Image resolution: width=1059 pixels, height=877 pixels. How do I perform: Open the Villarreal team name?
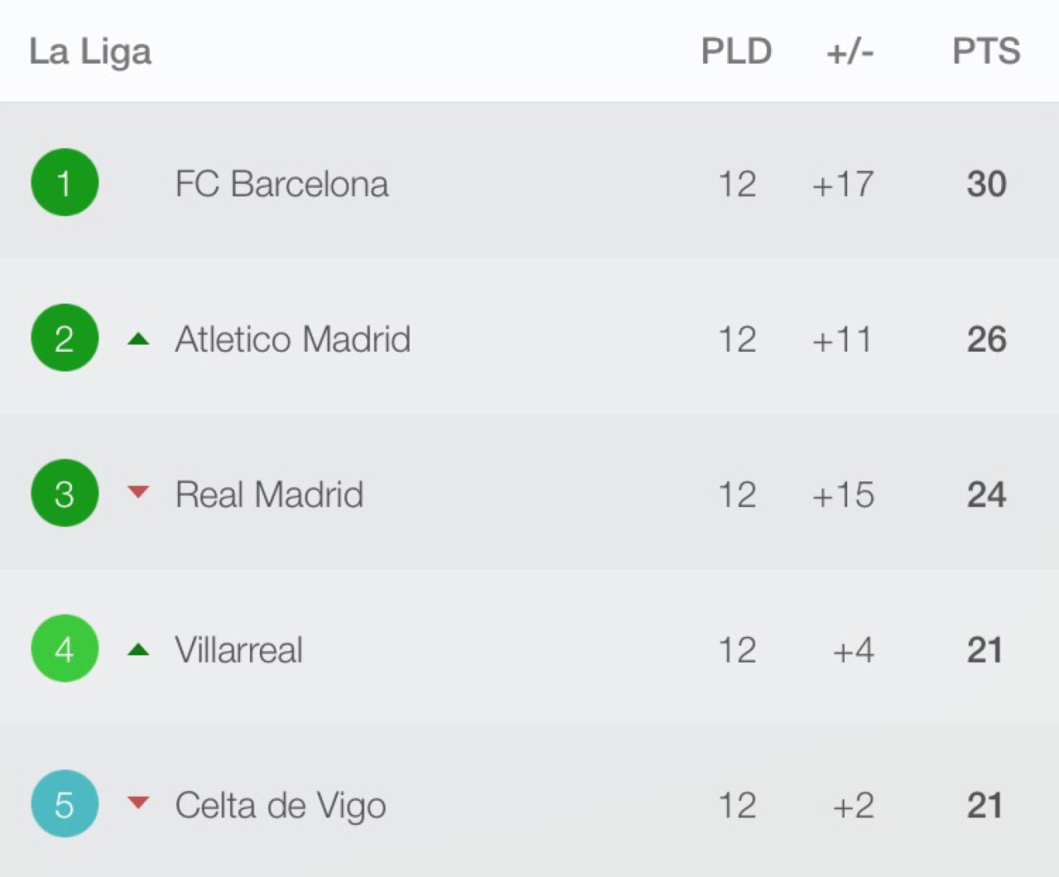pyautogui.click(x=238, y=650)
